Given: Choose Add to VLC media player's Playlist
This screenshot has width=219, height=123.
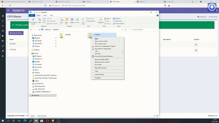Looking at the screenshot, I should [105, 46].
